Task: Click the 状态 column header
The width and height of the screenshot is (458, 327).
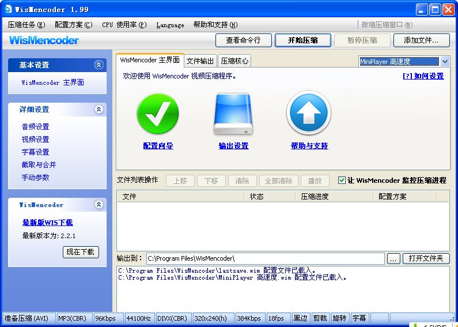Action: pyautogui.click(x=270, y=197)
